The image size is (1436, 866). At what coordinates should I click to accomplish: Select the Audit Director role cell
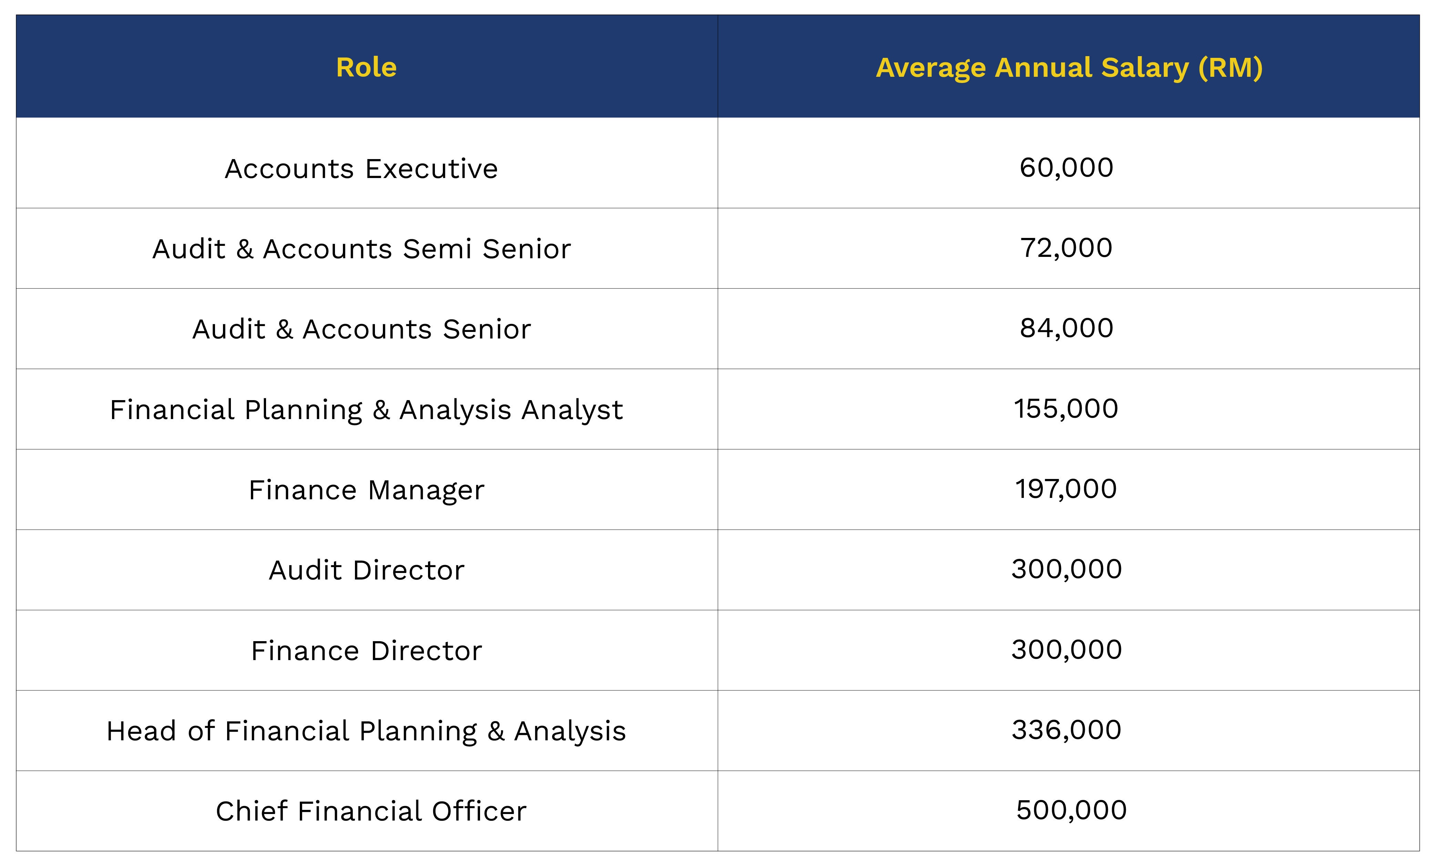click(366, 570)
